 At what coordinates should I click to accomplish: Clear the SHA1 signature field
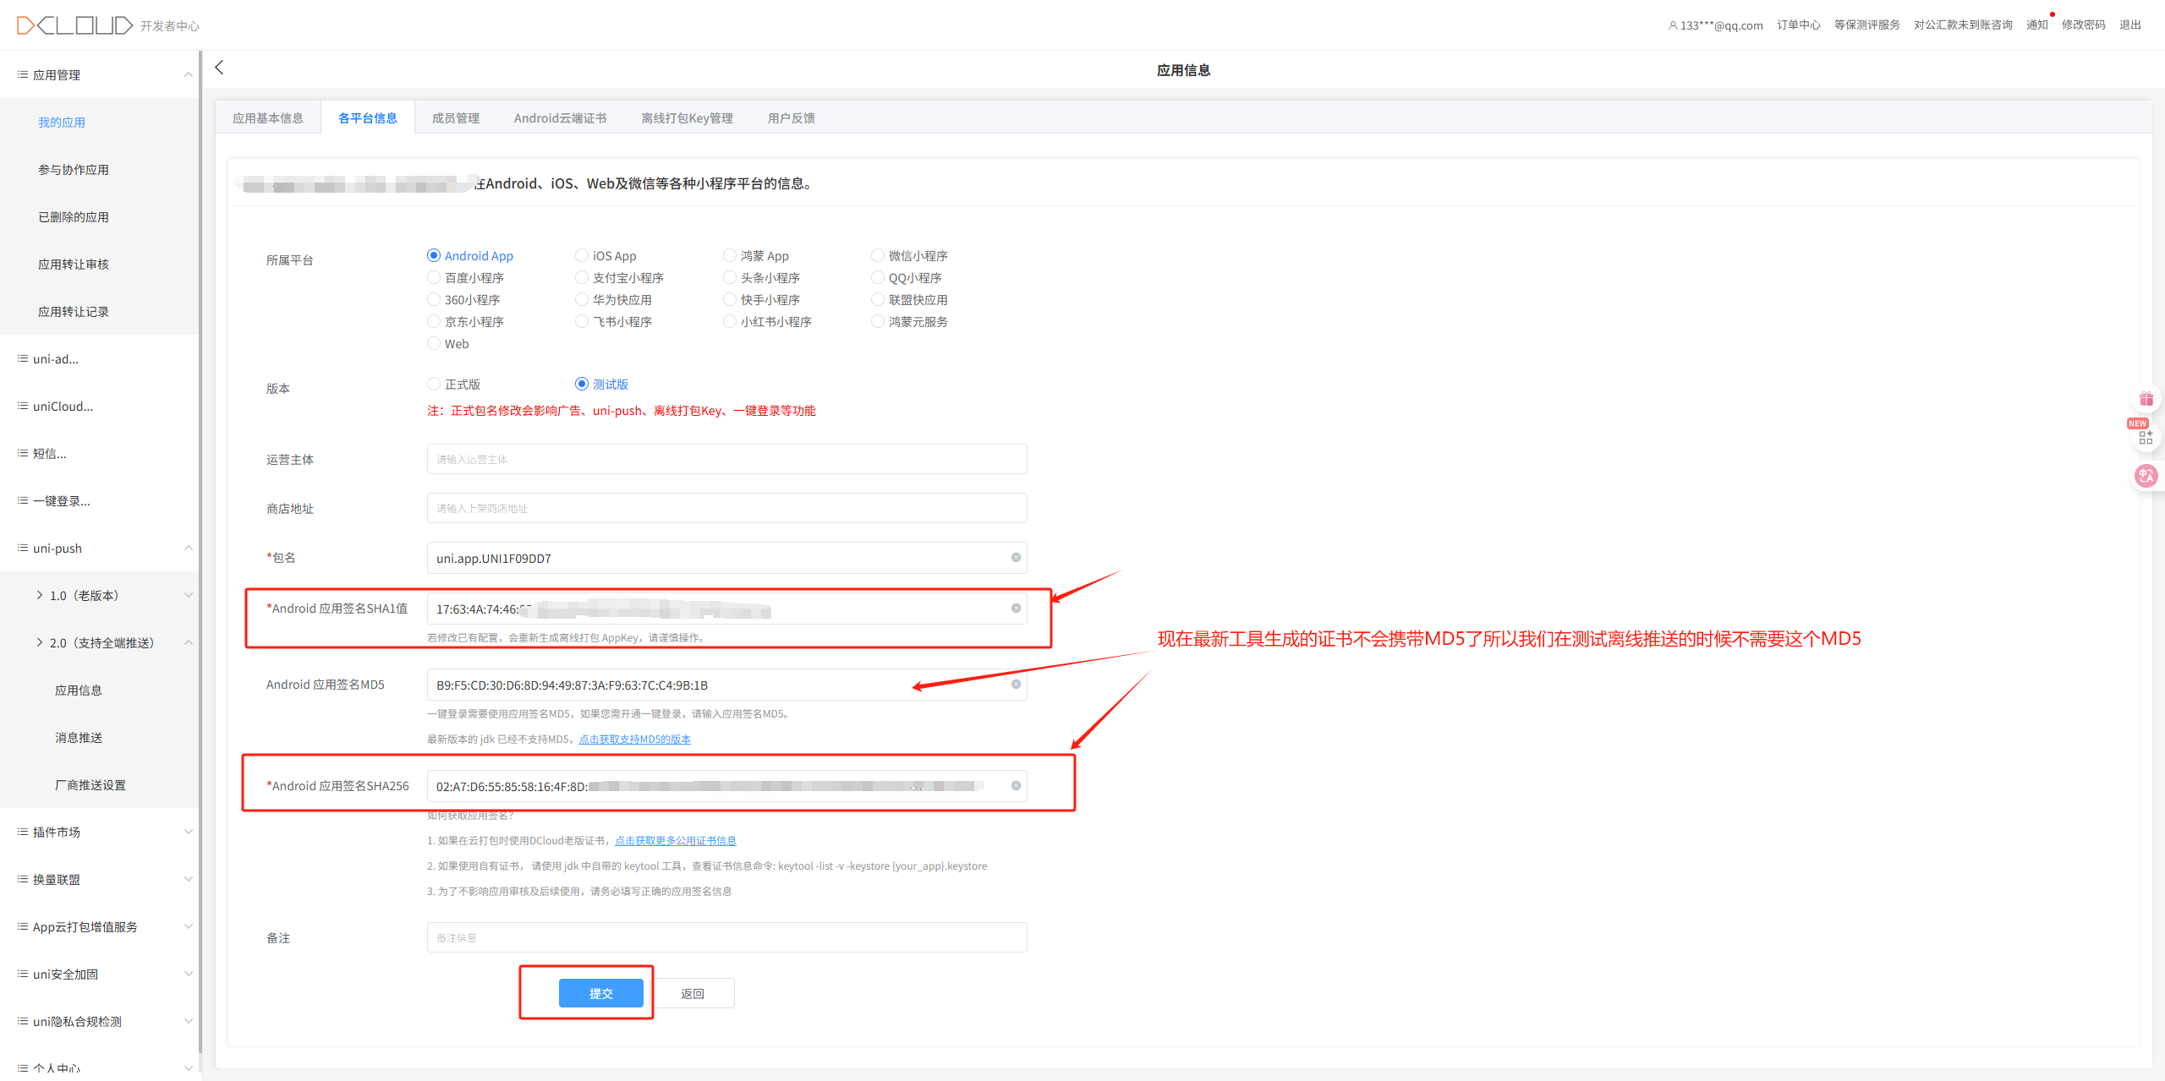pyautogui.click(x=1016, y=609)
